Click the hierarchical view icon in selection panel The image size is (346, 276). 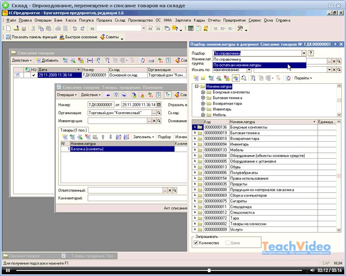click(236, 78)
